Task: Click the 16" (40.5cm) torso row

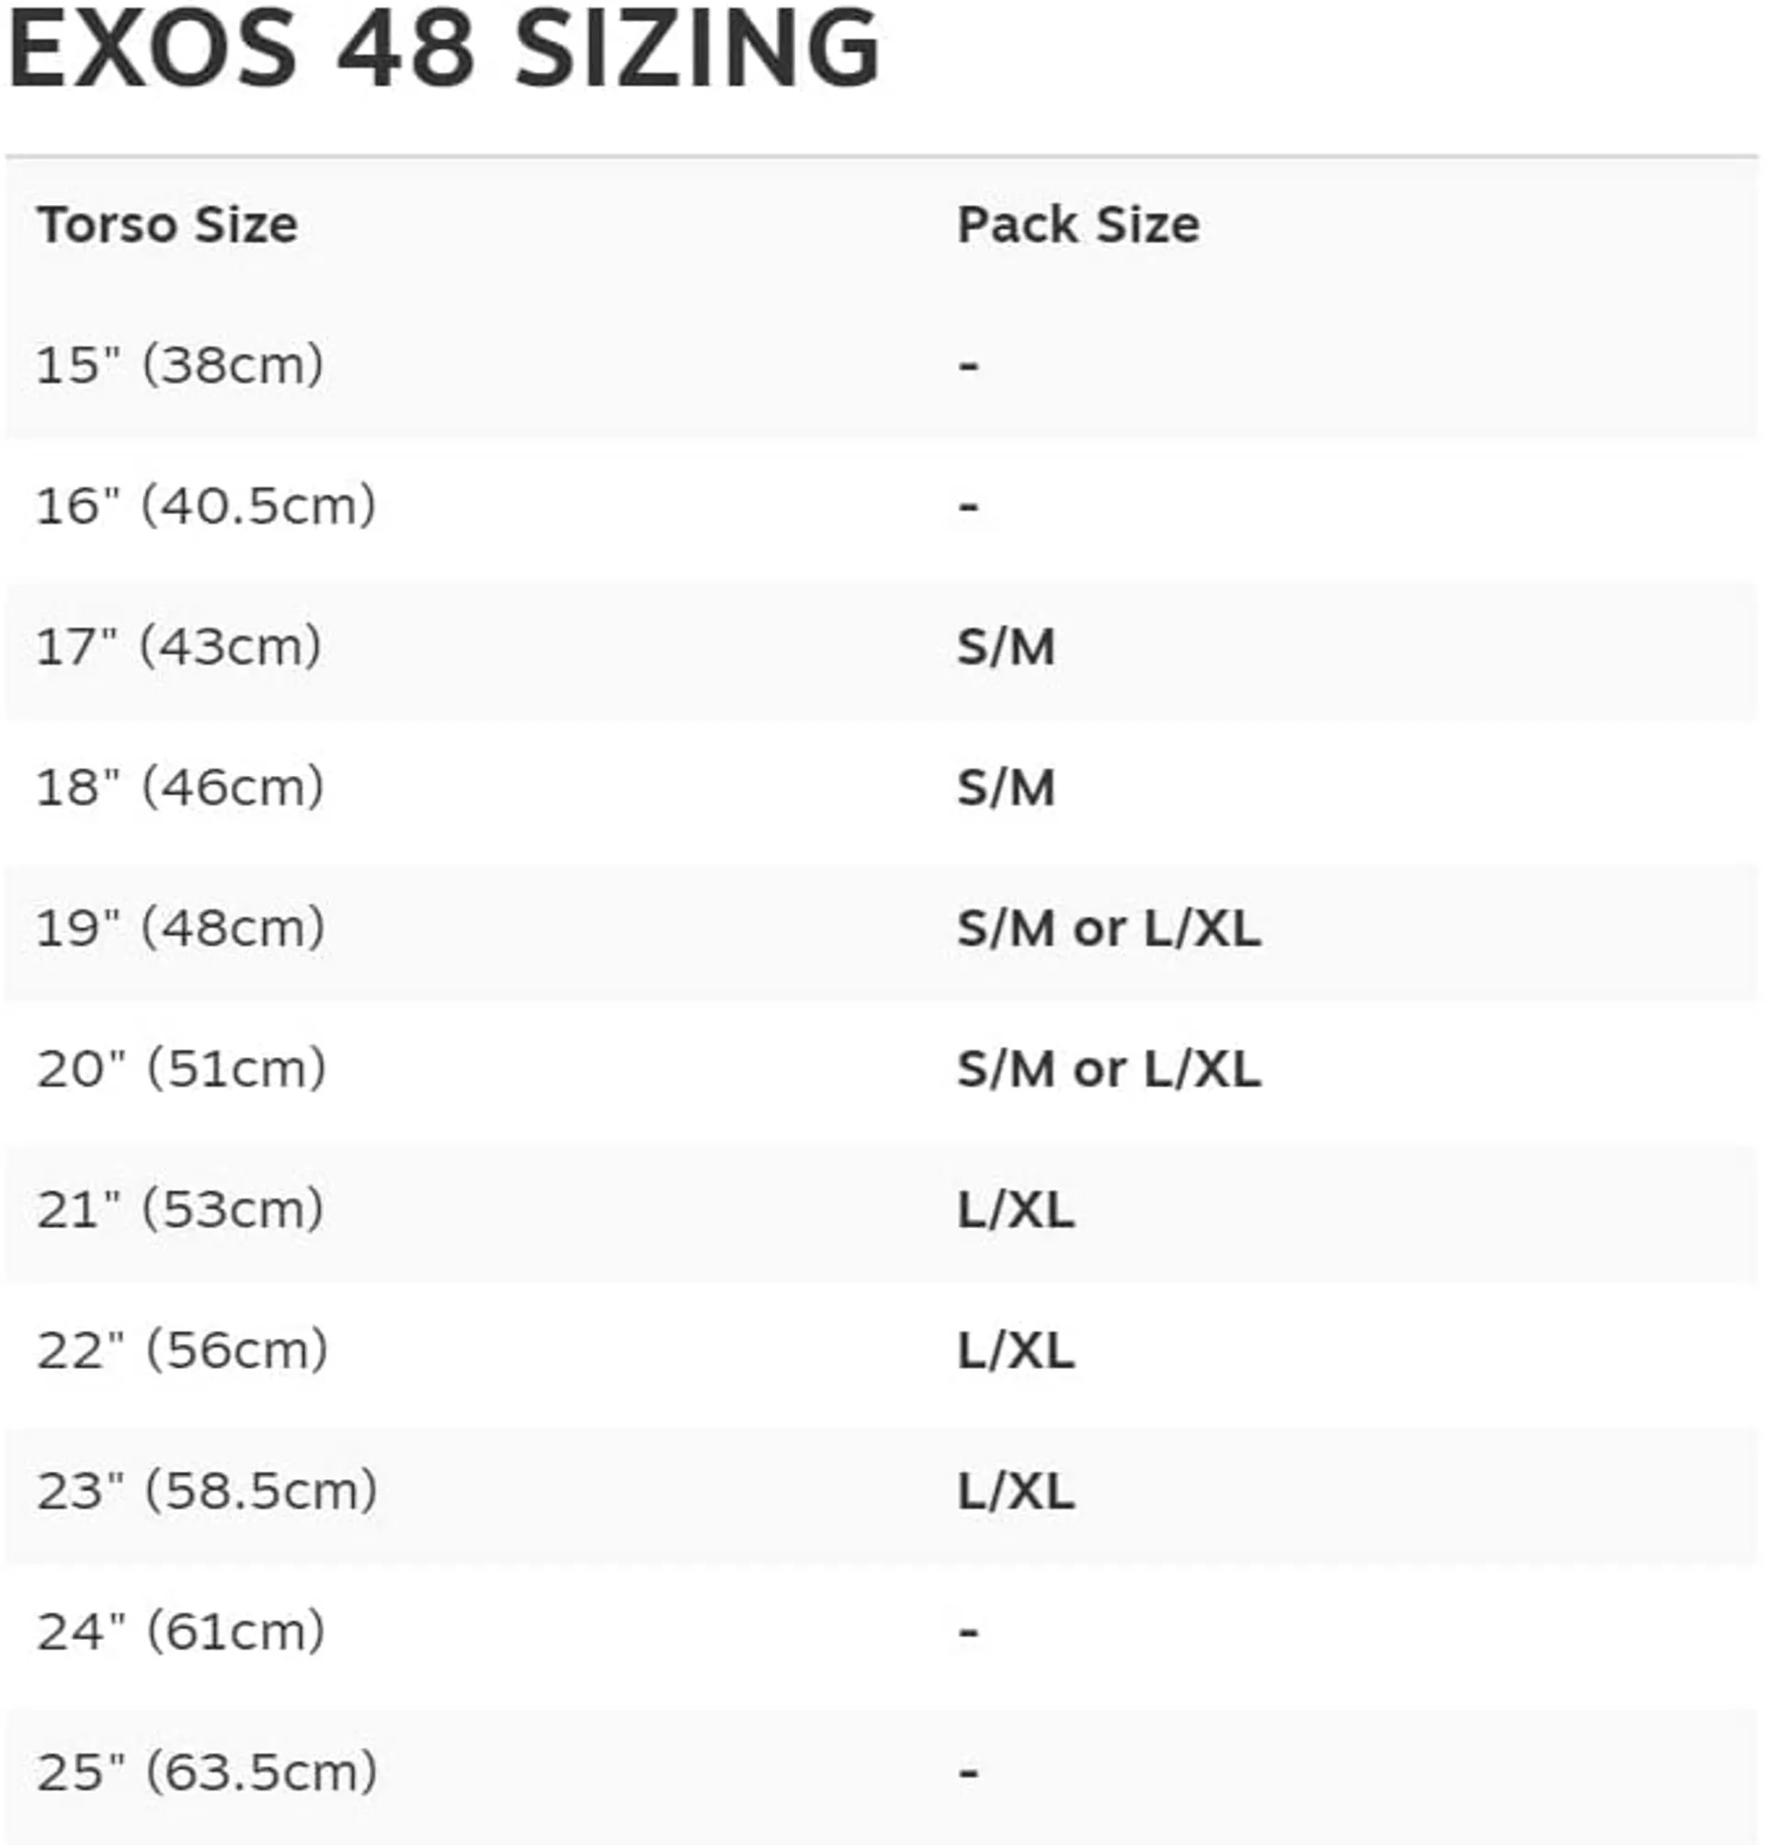Action: click(882, 507)
